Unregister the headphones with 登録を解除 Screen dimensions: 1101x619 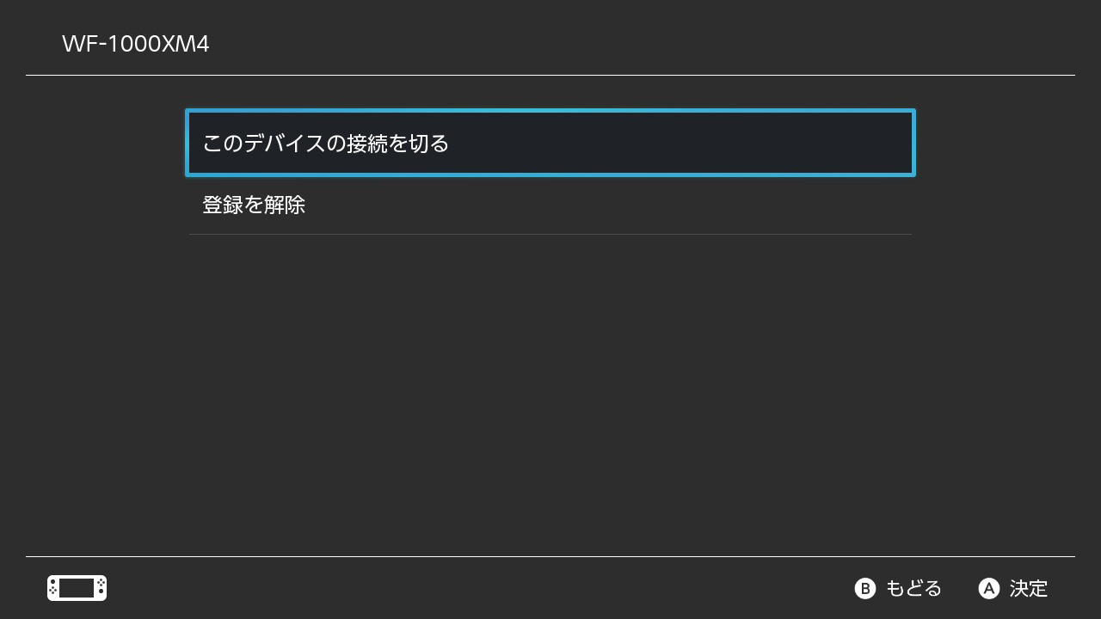(x=550, y=205)
